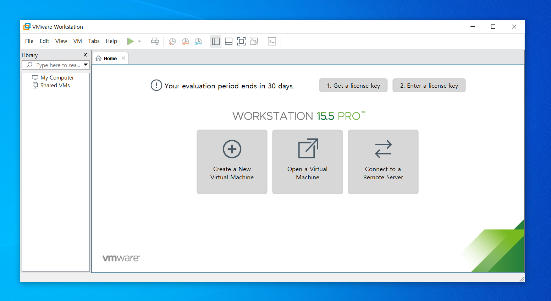Open the View menu
The height and width of the screenshot is (301, 551).
[x=61, y=41]
